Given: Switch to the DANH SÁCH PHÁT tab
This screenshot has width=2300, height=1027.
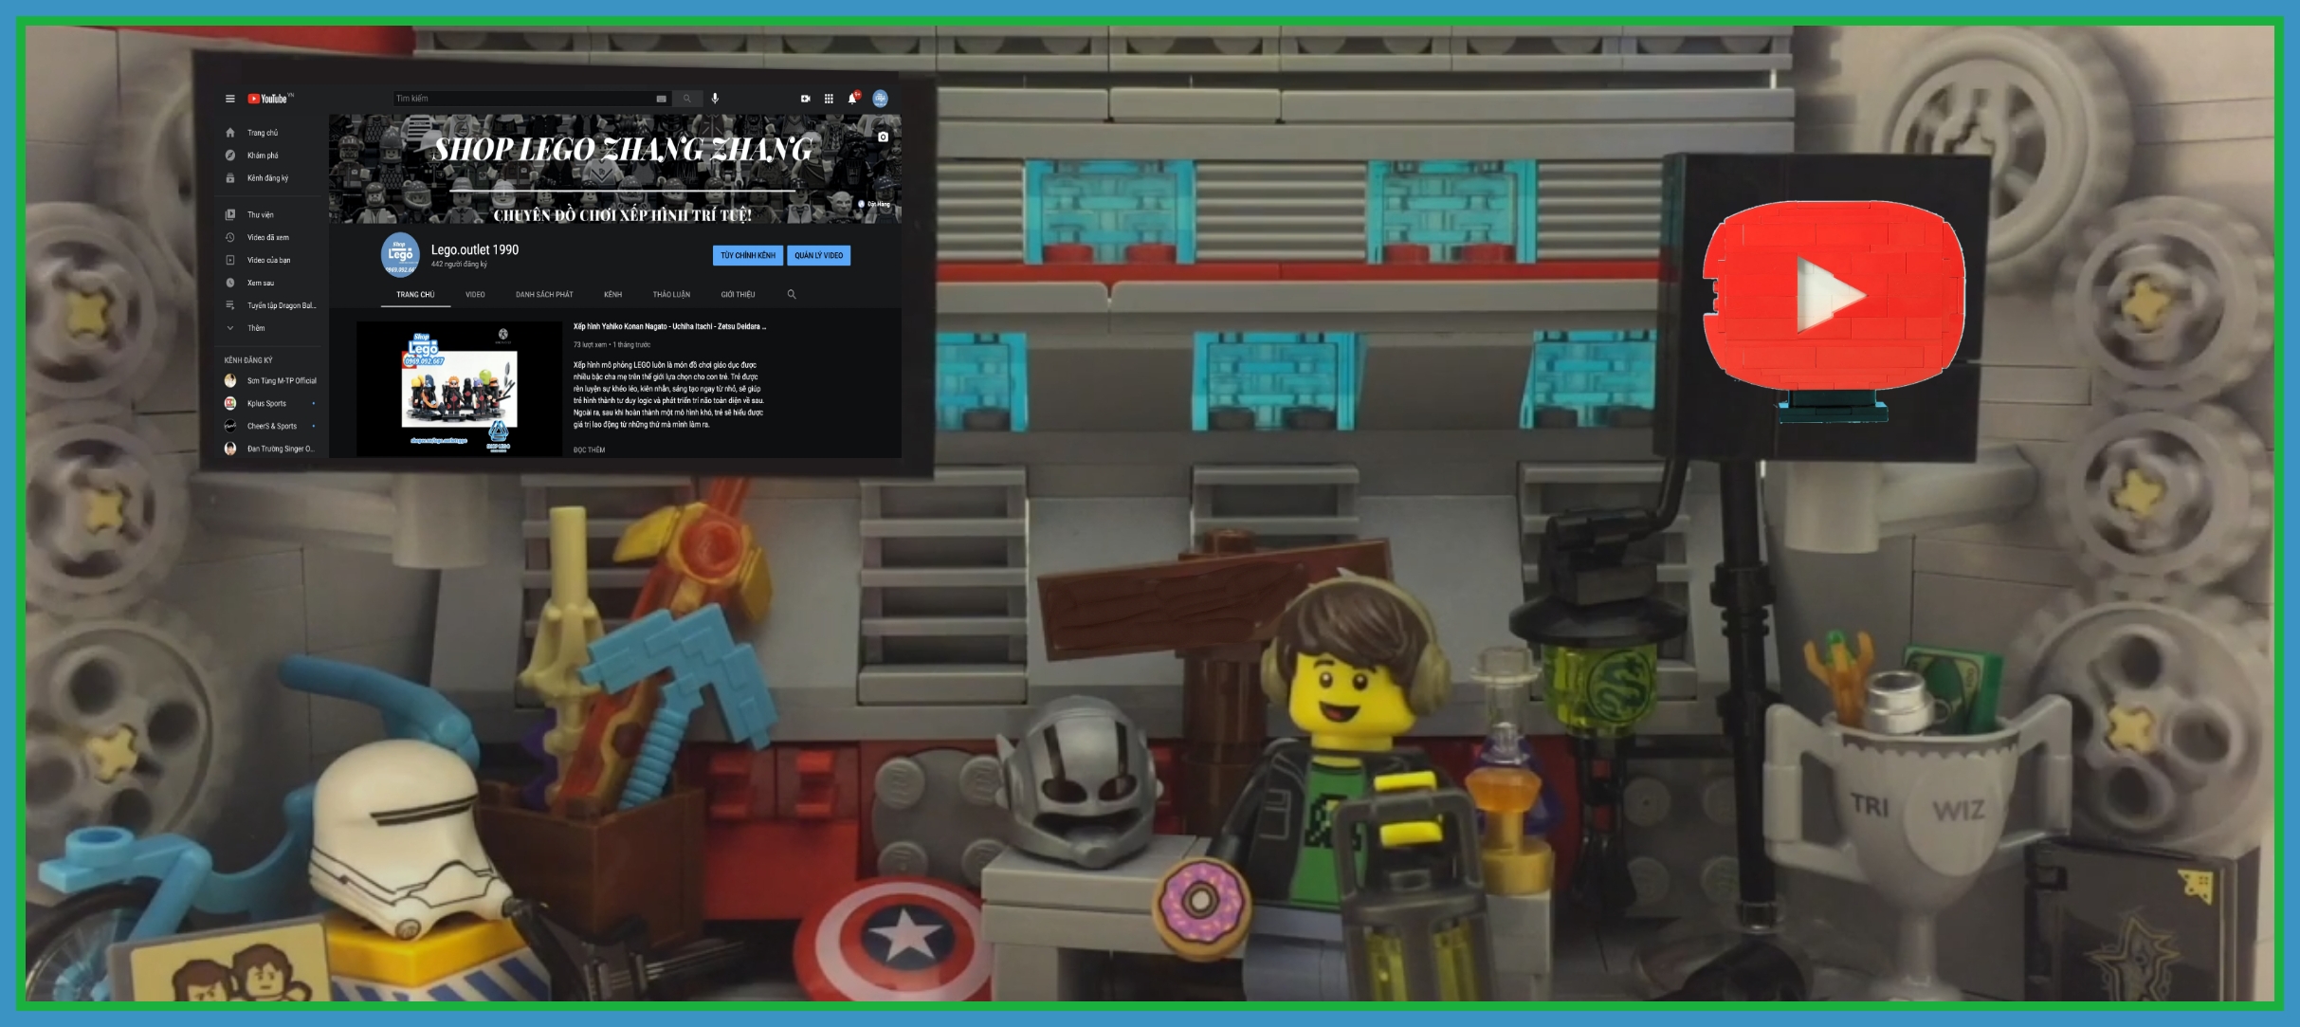Looking at the screenshot, I should [544, 295].
